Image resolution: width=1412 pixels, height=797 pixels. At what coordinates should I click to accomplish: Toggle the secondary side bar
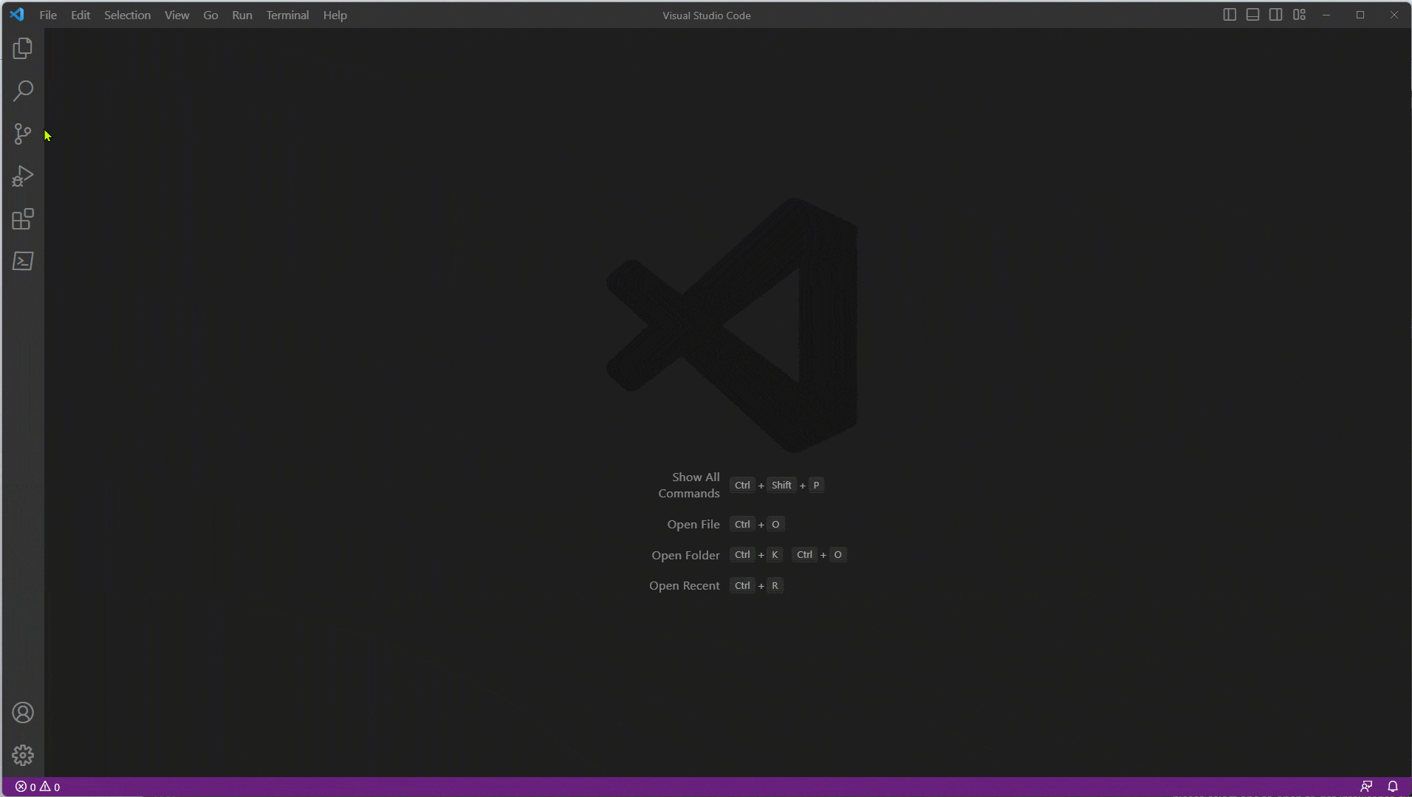pyautogui.click(x=1275, y=14)
